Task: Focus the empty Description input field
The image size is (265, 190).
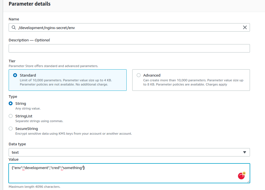Action: (x=129, y=48)
